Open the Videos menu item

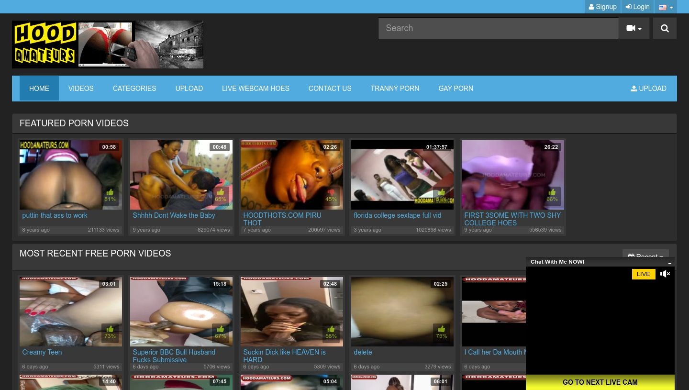[81, 89]
